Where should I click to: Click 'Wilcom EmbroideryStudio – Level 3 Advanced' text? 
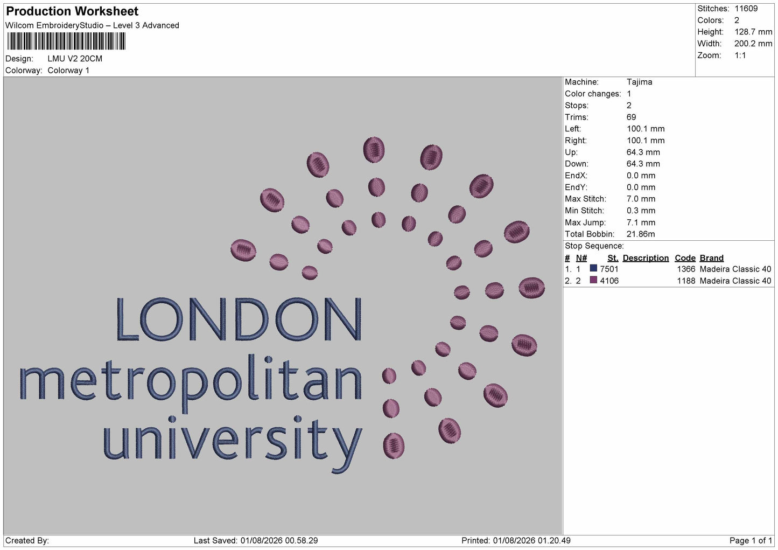(92, 25)
